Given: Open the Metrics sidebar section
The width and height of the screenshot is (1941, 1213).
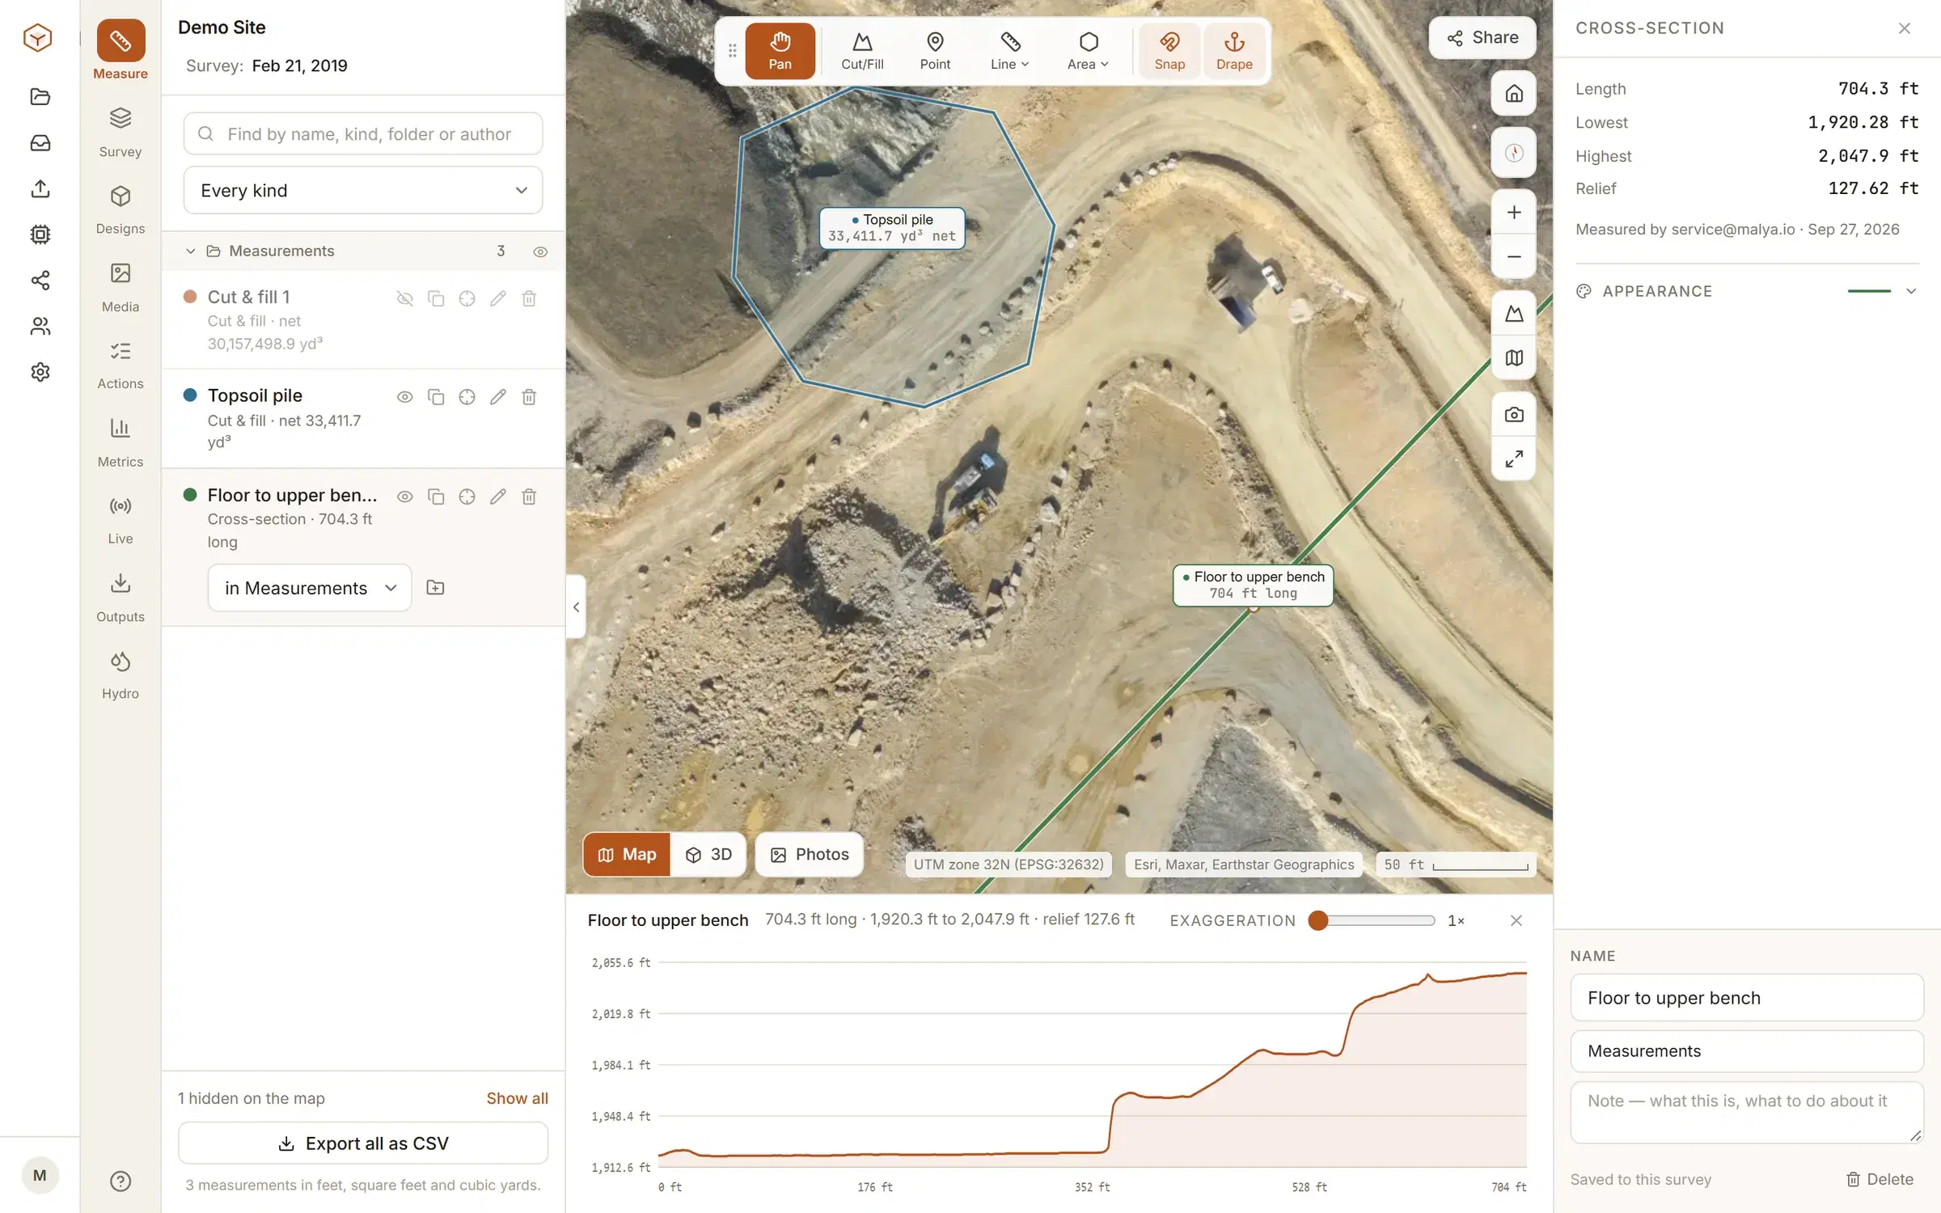Looking at the screenshot, I should (x=121, y=443).
